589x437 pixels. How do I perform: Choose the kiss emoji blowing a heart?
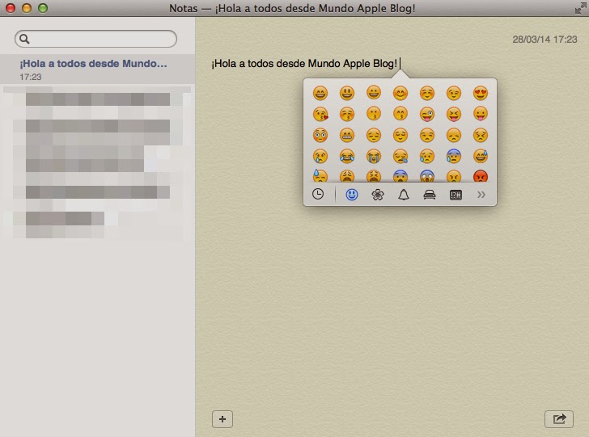click(x=320, y=114)
